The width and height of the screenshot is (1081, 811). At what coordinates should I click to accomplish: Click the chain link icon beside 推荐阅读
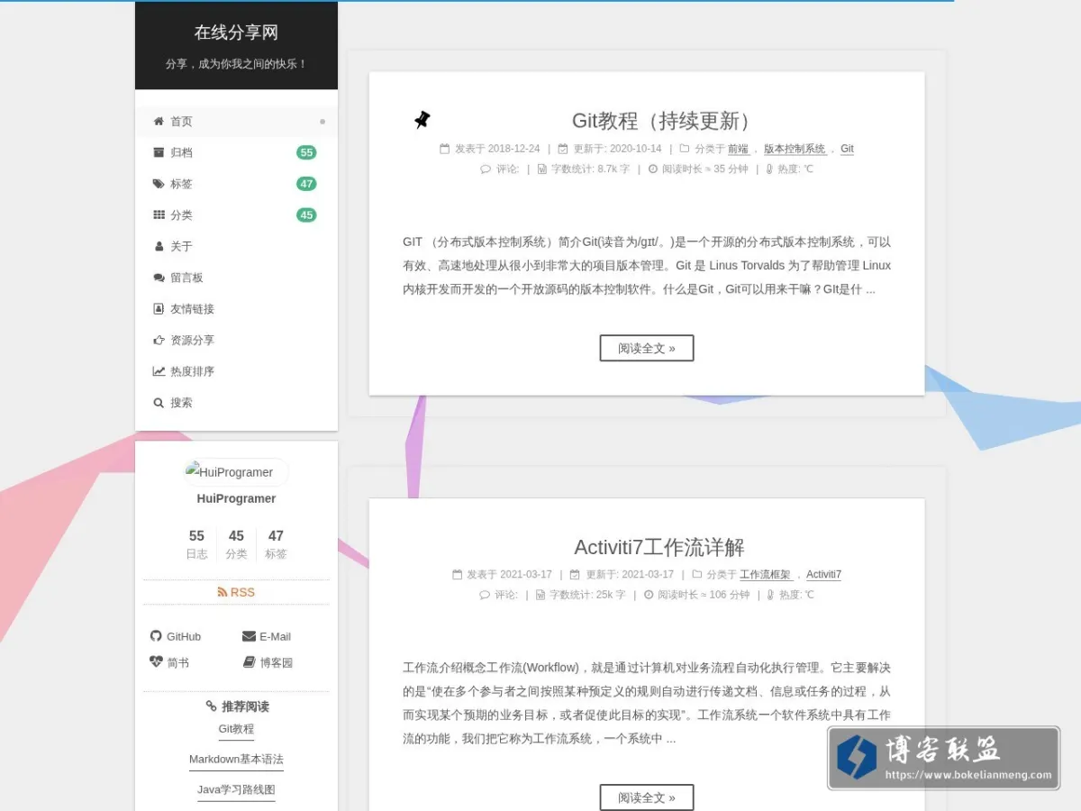[x=211, y=706]
